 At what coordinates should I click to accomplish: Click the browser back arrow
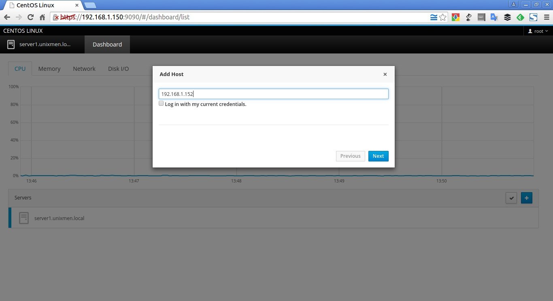(7, 17)
